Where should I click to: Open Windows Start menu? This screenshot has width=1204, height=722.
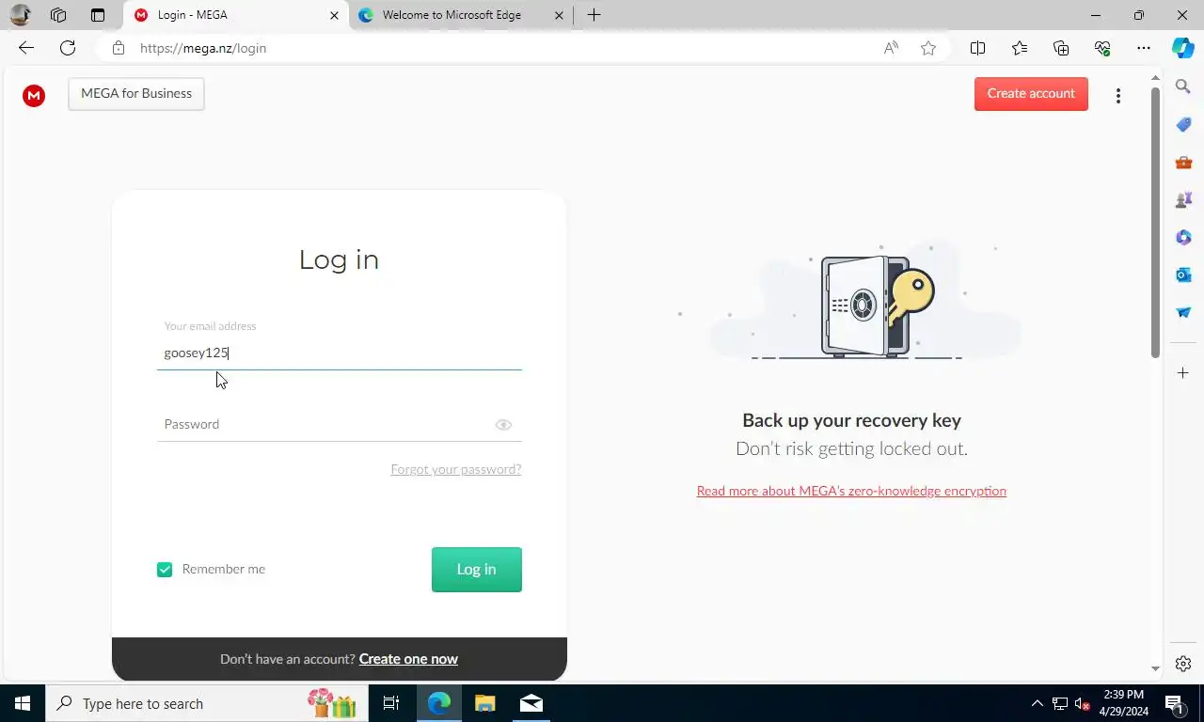[23, 703]
